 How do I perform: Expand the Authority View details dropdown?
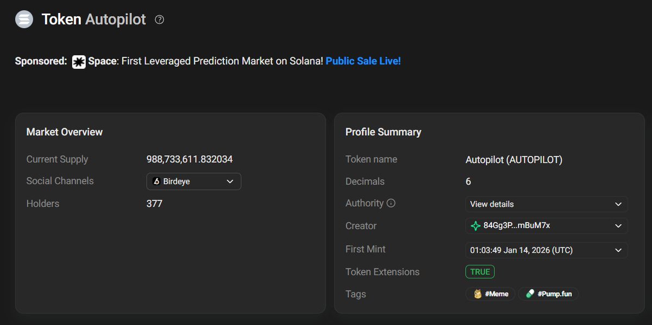547,204
